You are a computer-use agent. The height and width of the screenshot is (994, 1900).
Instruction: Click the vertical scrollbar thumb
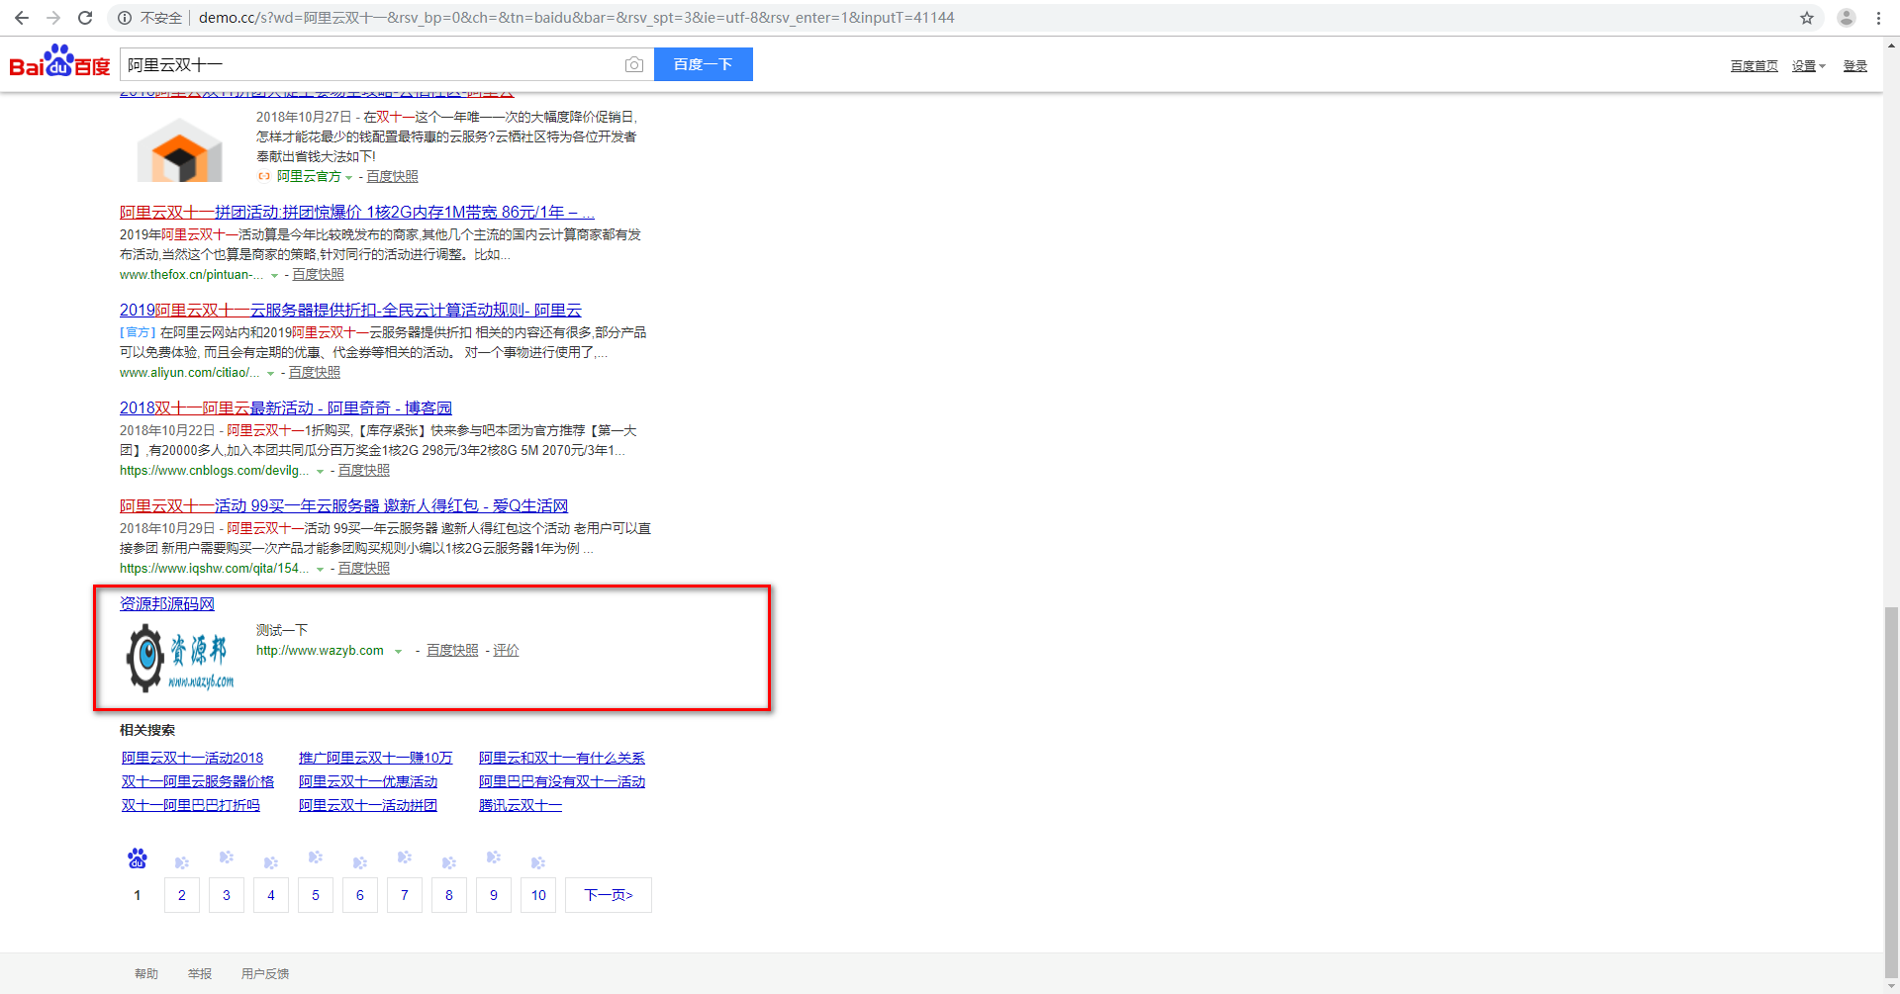(x=1892, y=791)
